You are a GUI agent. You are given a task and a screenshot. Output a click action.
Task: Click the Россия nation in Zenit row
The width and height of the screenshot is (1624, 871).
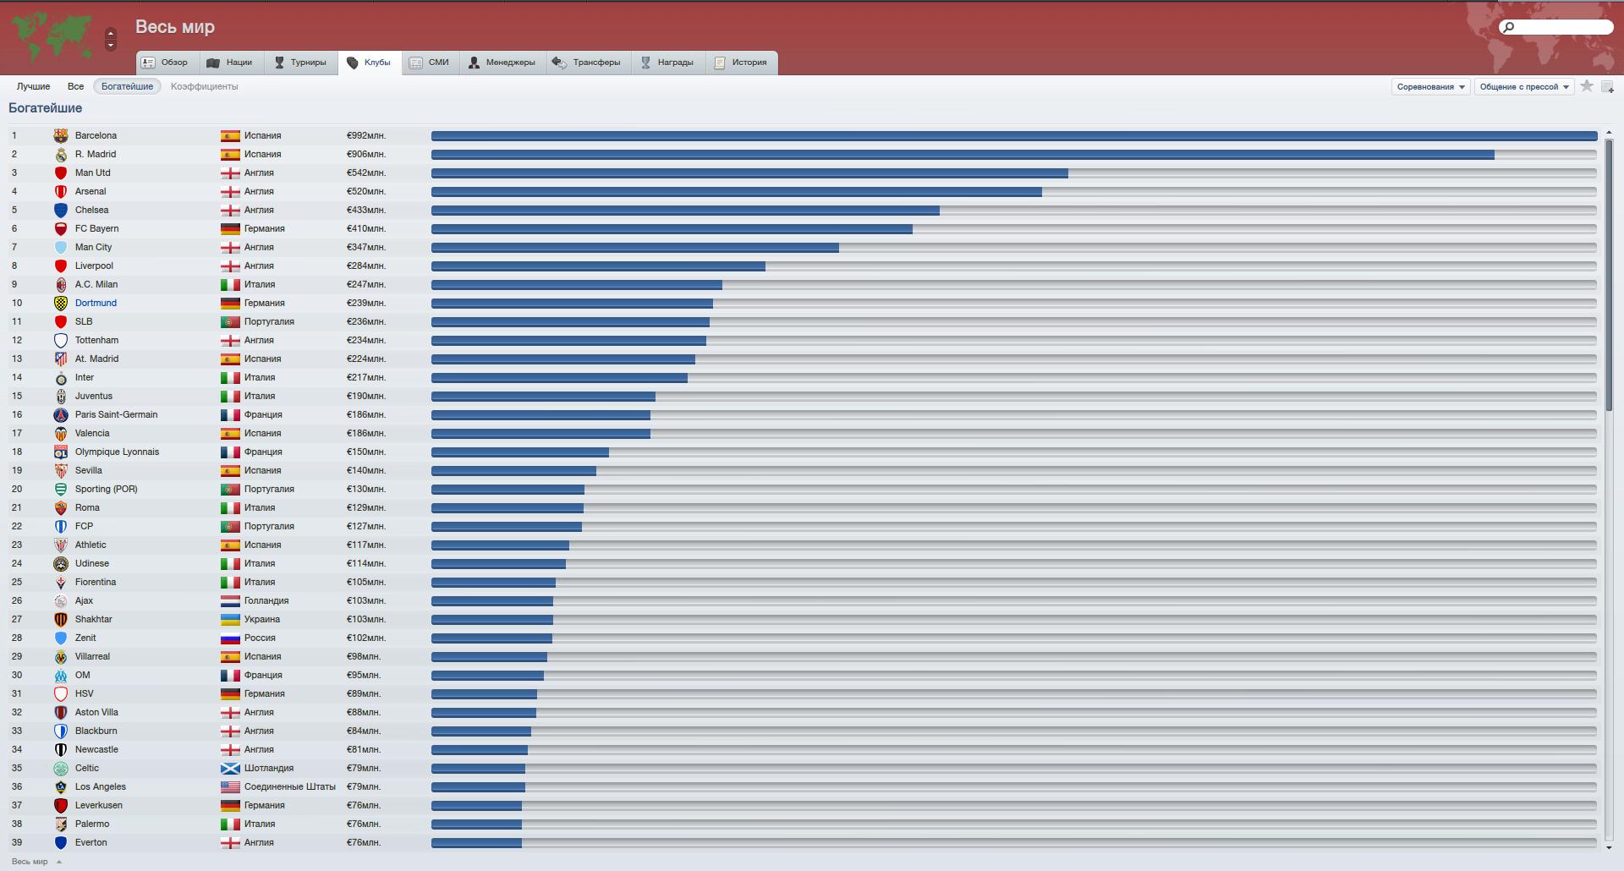point(260,638)
